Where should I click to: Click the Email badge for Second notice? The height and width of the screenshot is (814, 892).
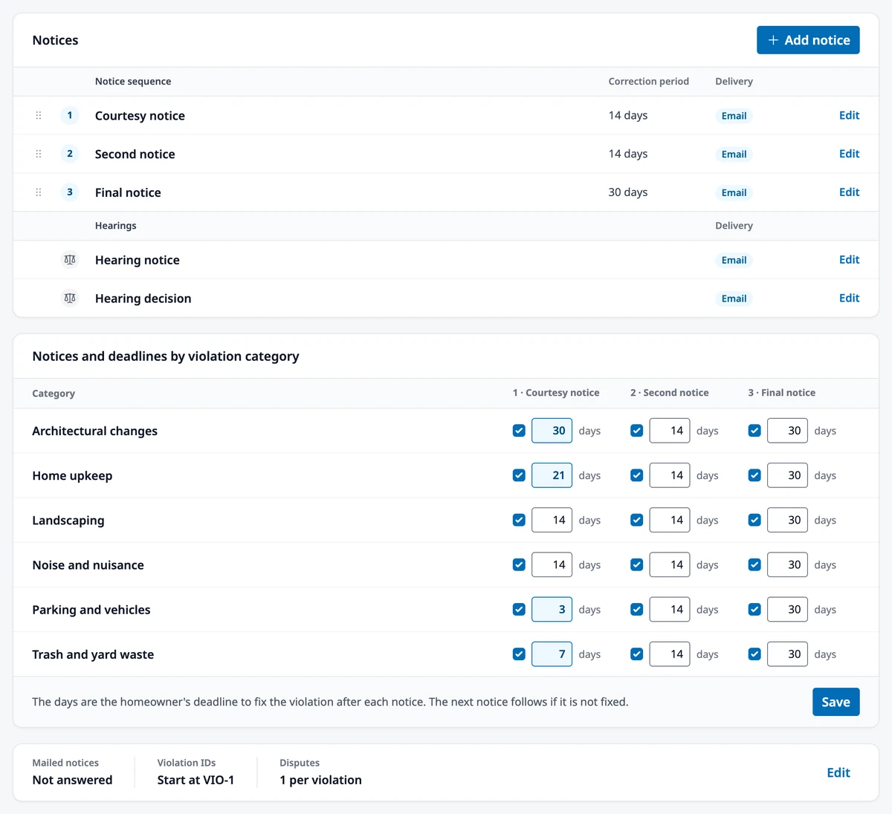(734, 154)
